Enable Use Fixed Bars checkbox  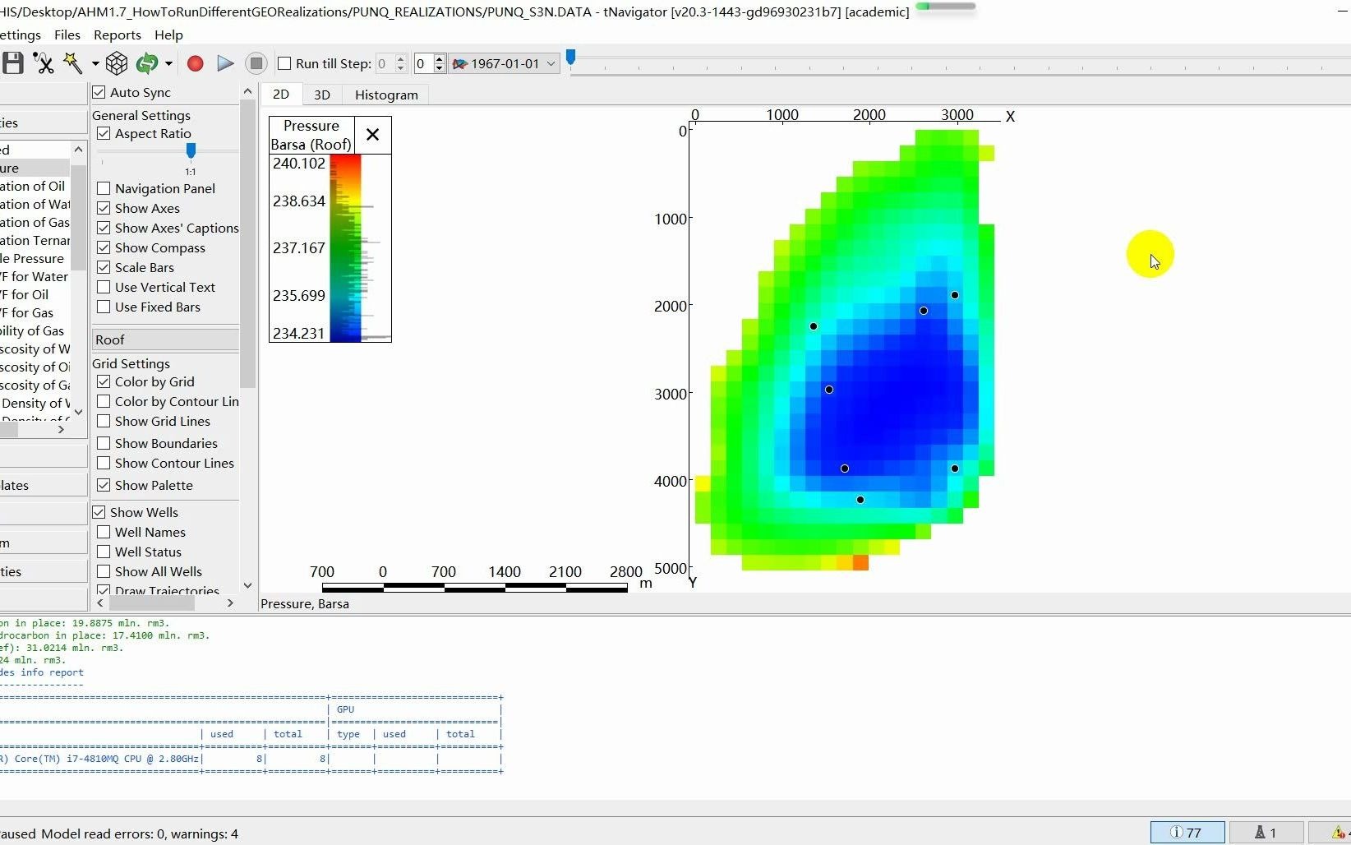(104, 307)
